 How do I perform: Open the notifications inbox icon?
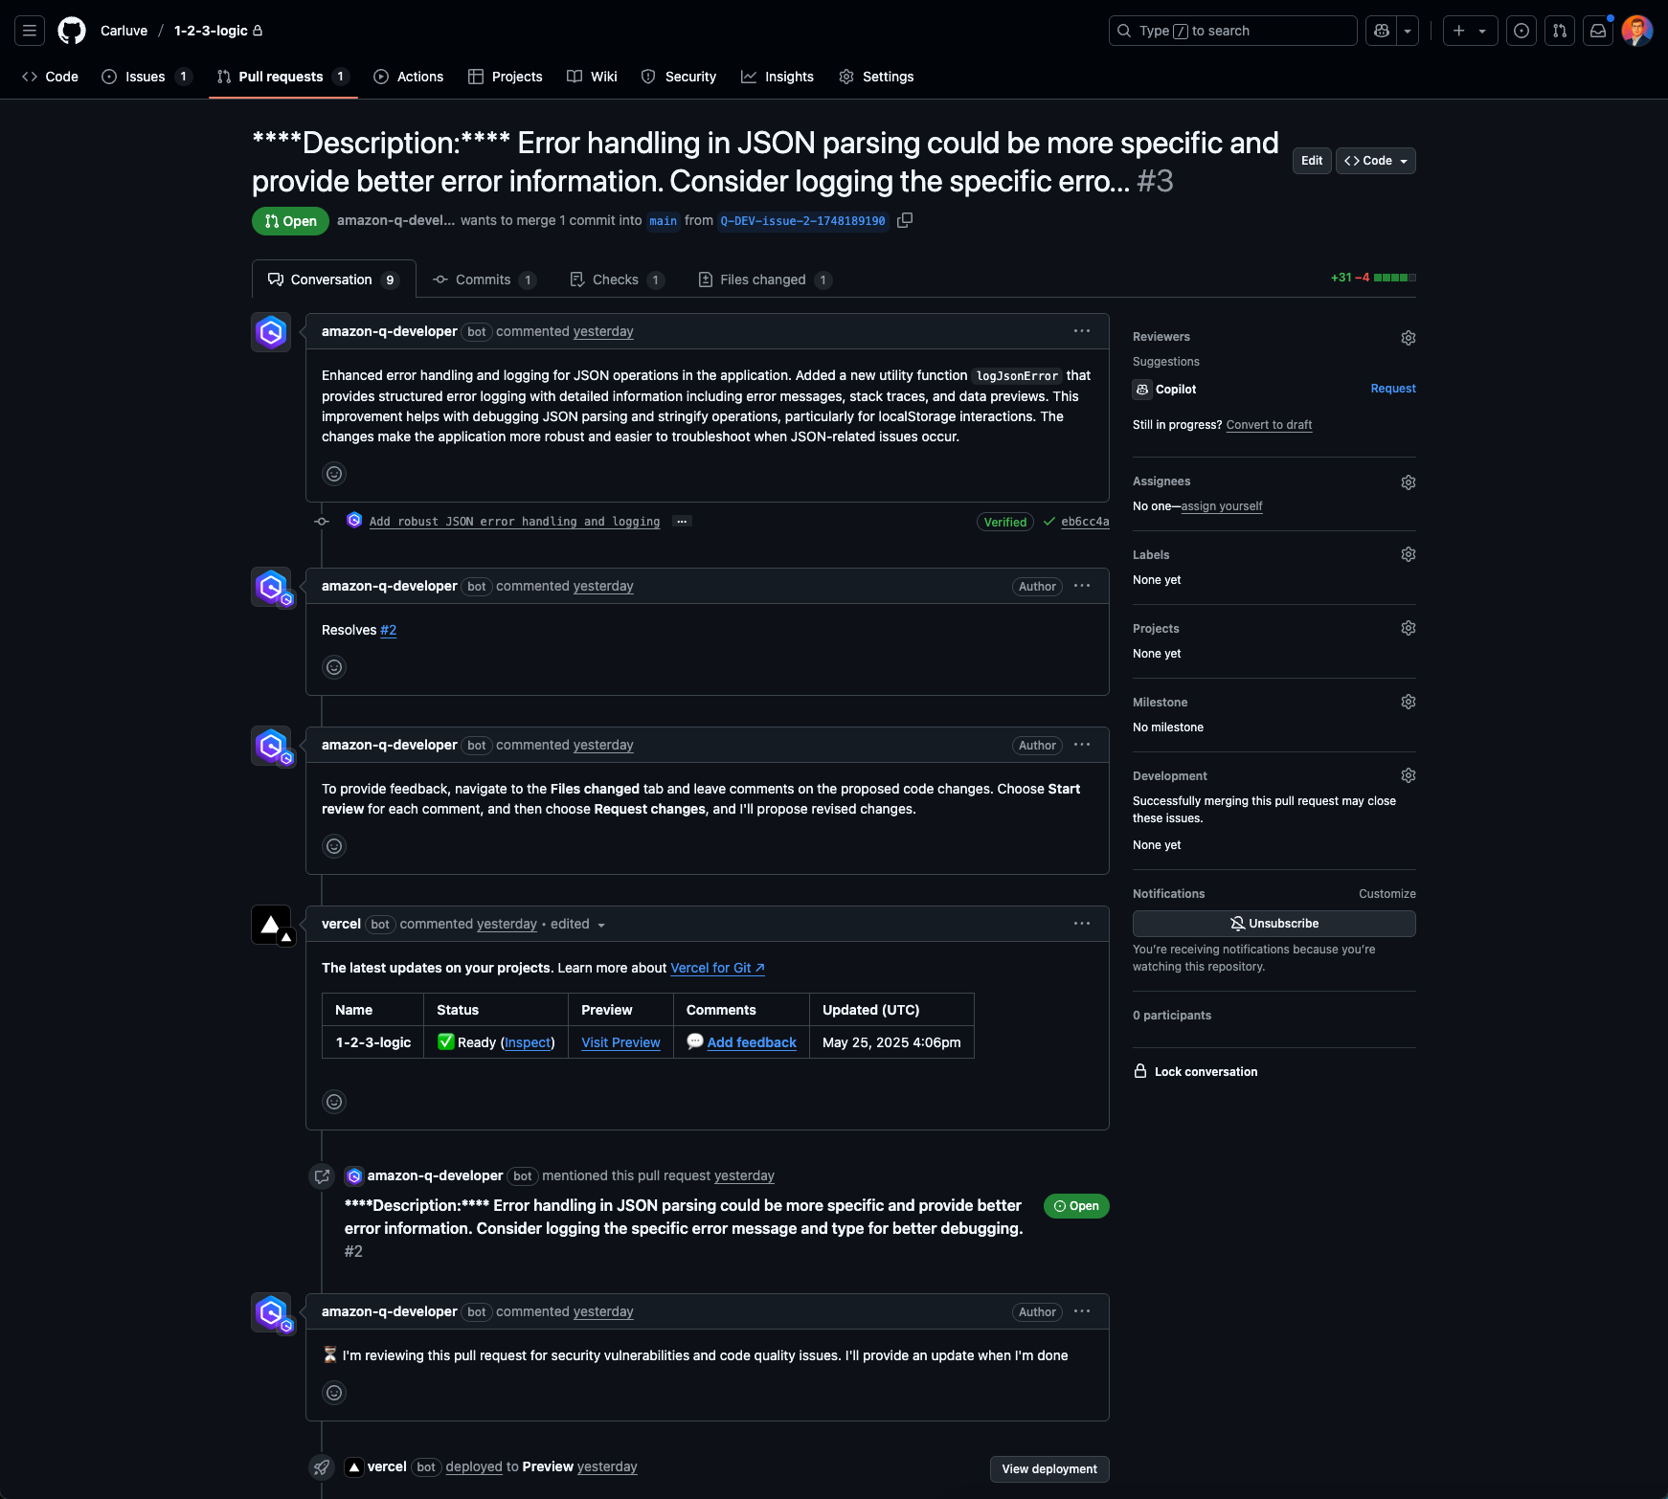pyautogui.click(x=1598, y=30)
